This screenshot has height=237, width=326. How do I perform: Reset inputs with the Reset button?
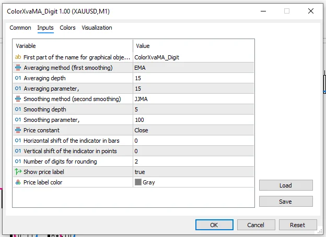click(x=298, y=225)
